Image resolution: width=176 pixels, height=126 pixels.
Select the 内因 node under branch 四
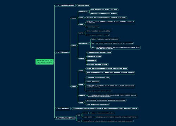79,115
